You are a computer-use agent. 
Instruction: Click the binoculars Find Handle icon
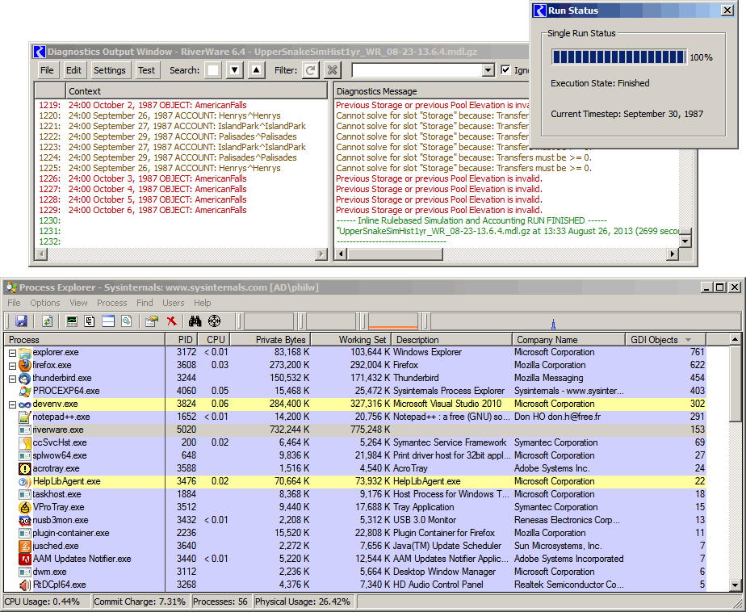(x=195, y=321)
